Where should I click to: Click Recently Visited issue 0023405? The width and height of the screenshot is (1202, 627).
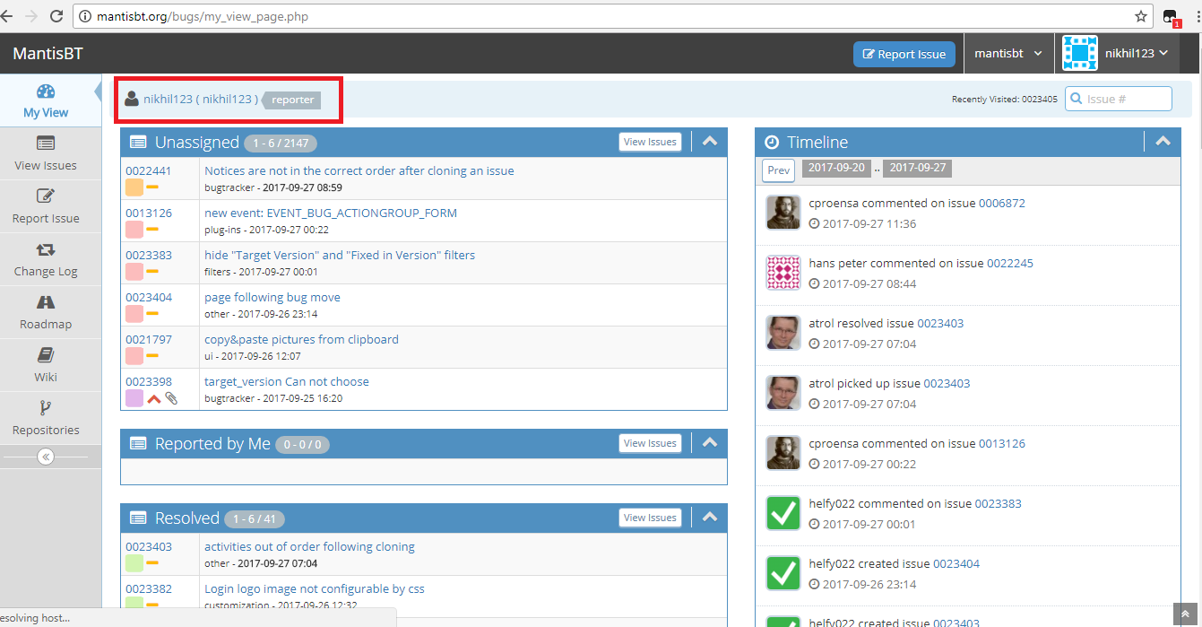pyautogui.click(x=1040, y=100)
